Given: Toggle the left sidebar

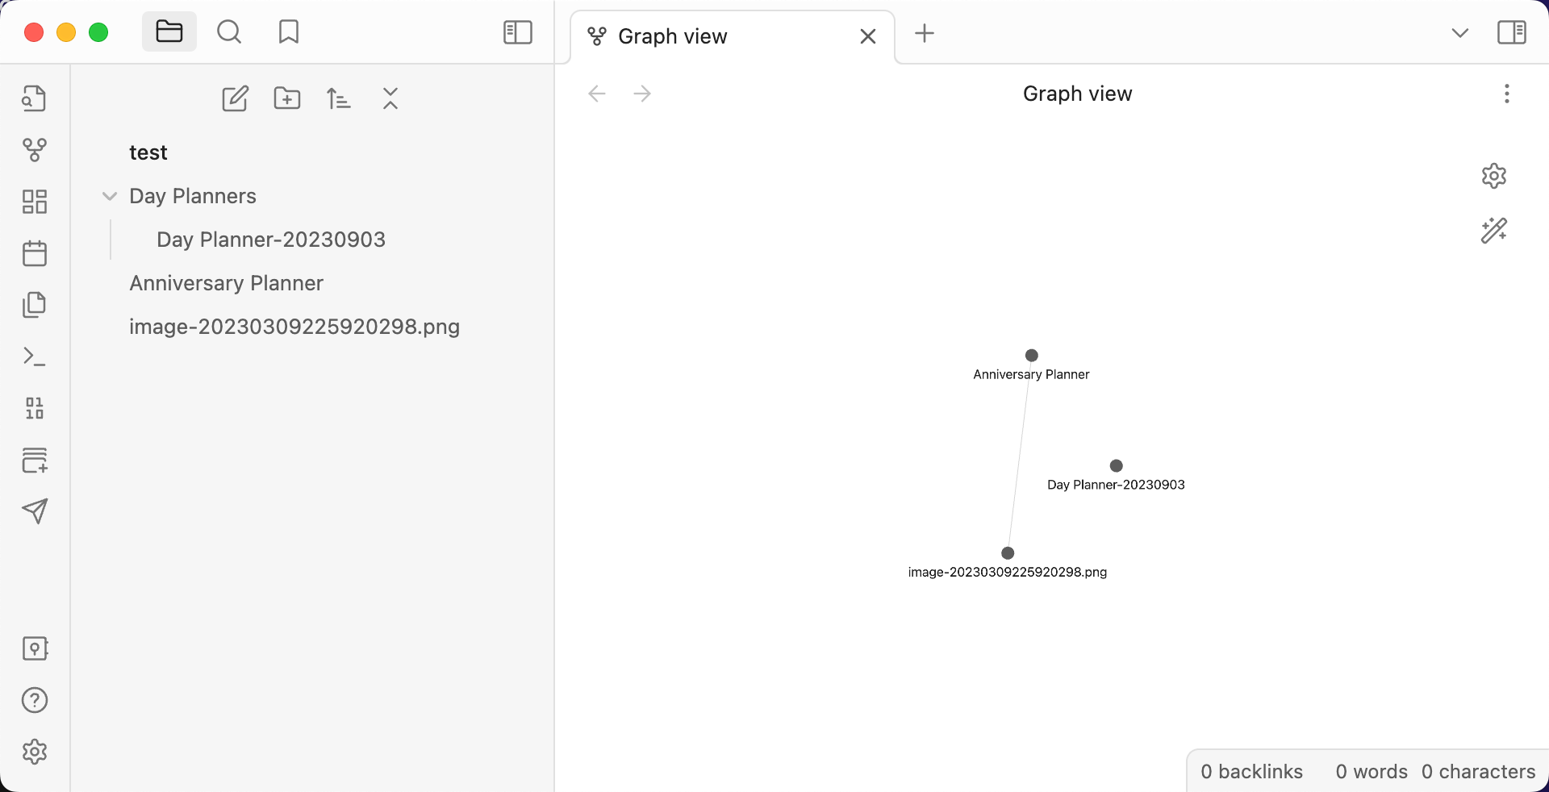Looking at the screenshot, I should pos(518,32).
